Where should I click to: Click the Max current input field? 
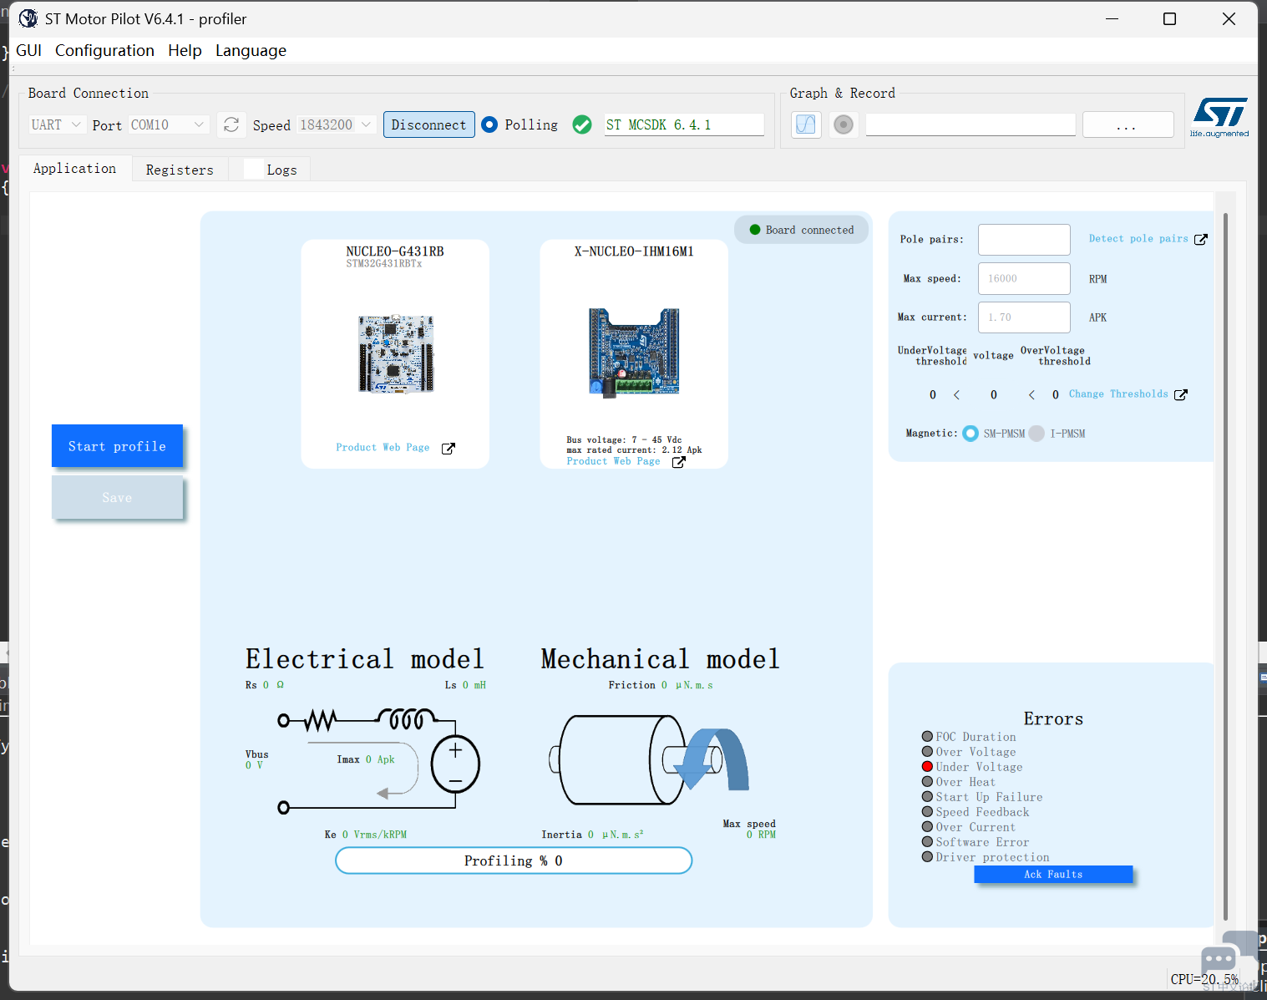[1024, 317]
